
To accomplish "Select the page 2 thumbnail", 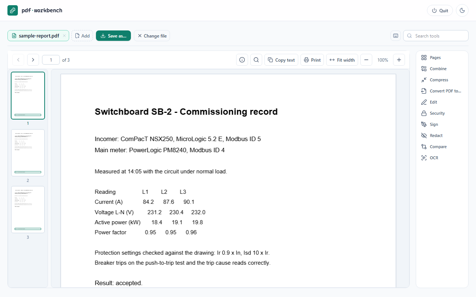I will [x=28, y=153].
